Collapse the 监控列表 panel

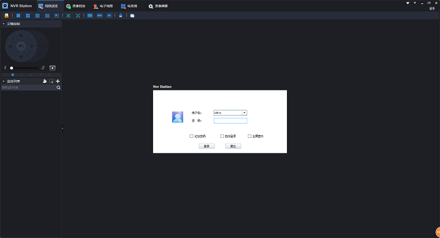[x=3, y=81]
